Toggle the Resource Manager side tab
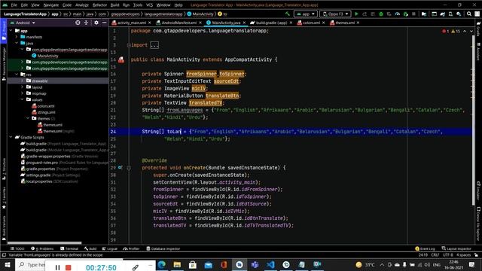The width and height of the screenshot is (482, 271). (4, 65)
